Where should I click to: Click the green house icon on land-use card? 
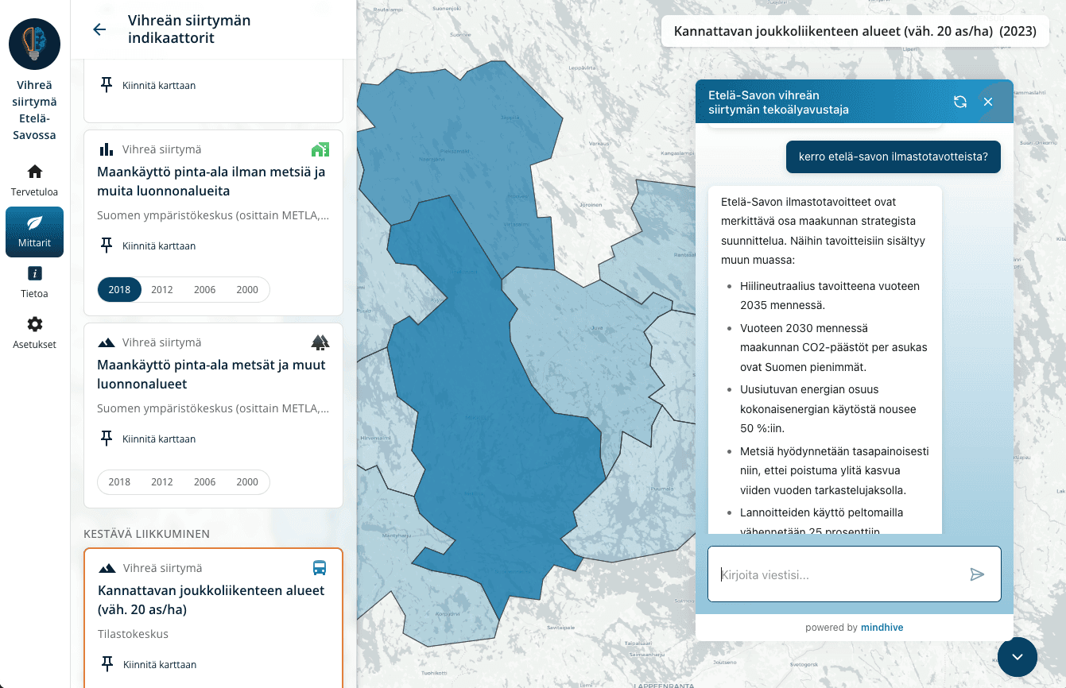pyautogui.click(x=320, y=149)
